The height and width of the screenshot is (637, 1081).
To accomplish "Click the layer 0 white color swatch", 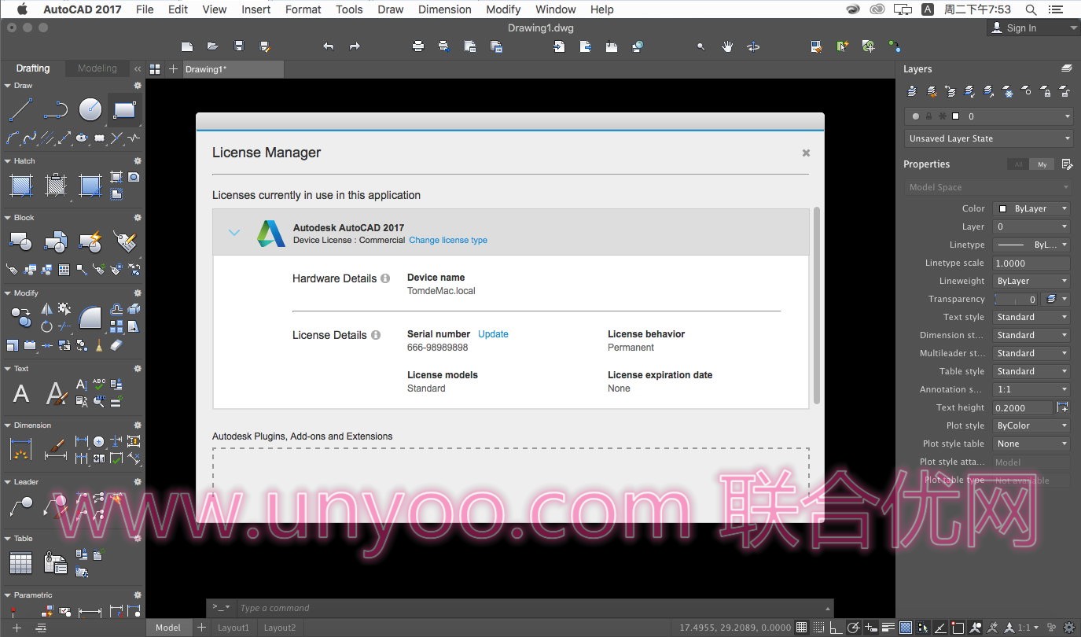I will click(x=956, y=116).
